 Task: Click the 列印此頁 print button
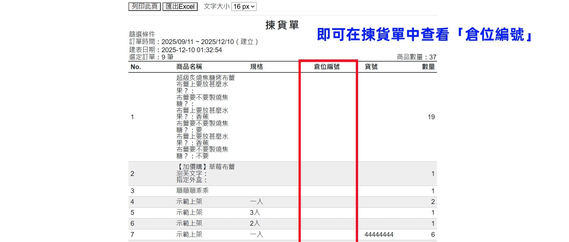click(x=144, y=6)
